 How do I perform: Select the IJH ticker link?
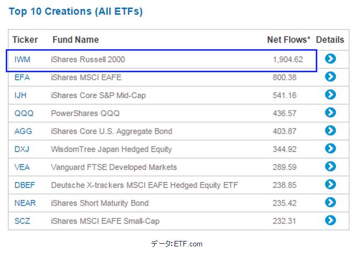[x=20, y=95]
